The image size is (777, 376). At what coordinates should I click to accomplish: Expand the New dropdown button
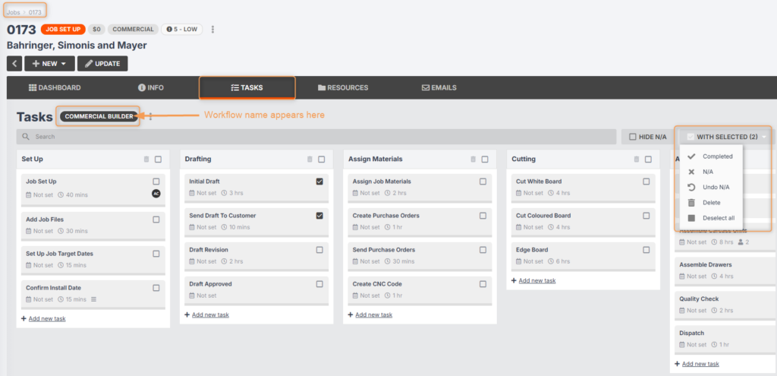pos(49,64)
